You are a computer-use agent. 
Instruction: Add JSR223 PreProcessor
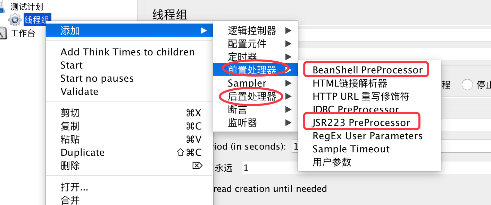point(369,123)
